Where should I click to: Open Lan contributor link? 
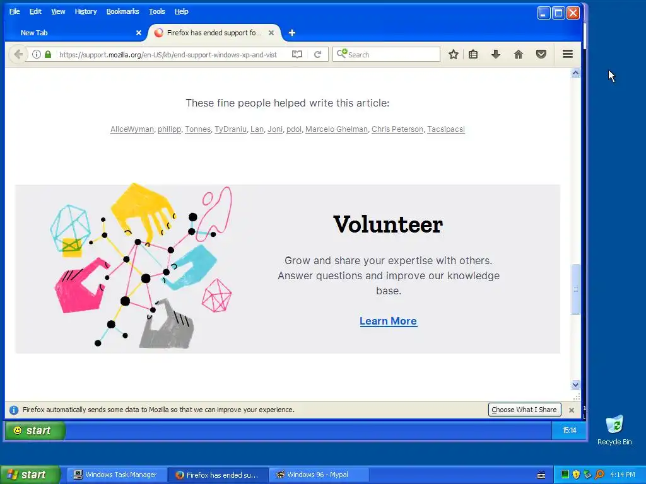pyautogui.click(x=257, y=129)
